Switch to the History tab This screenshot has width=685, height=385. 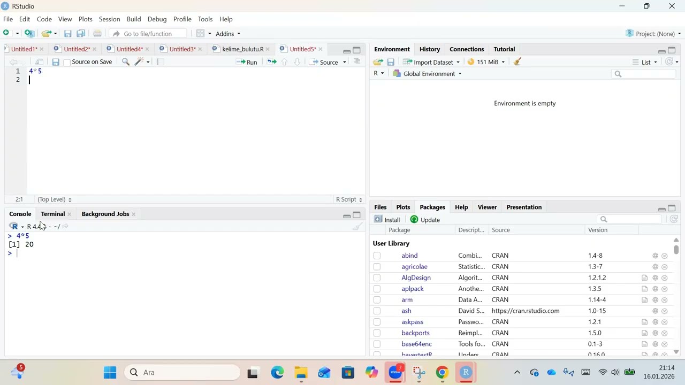point(430,49)
